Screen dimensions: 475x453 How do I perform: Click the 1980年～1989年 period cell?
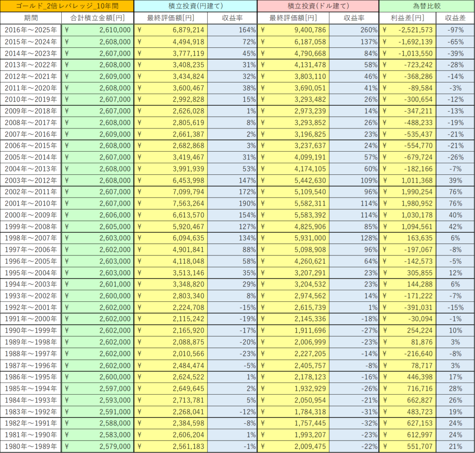point(31,447)
